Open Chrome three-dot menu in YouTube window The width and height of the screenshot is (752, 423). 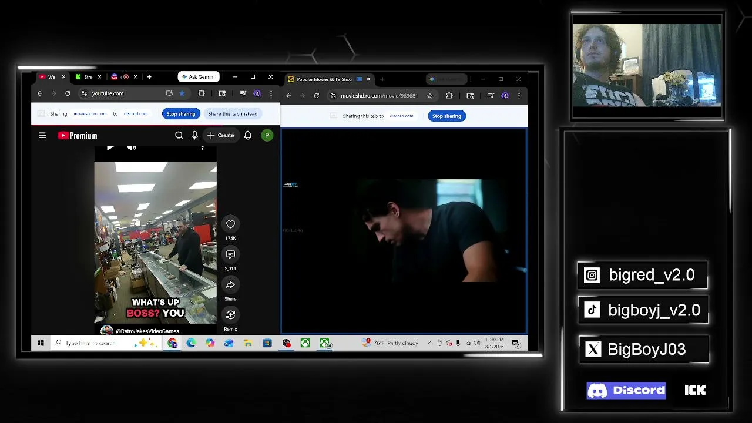click(271, 93)
